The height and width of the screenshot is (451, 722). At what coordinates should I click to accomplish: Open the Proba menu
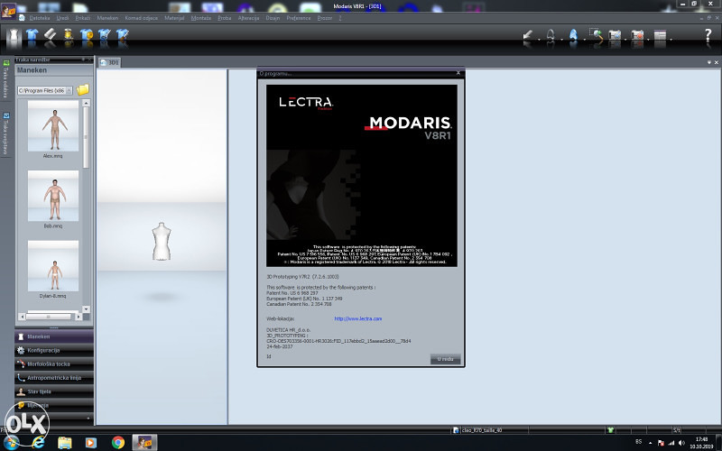(225, 18)
